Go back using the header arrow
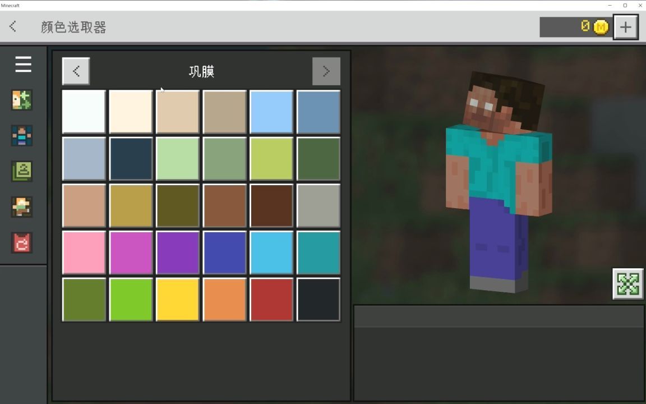The image size is (646, 404). 13,26
